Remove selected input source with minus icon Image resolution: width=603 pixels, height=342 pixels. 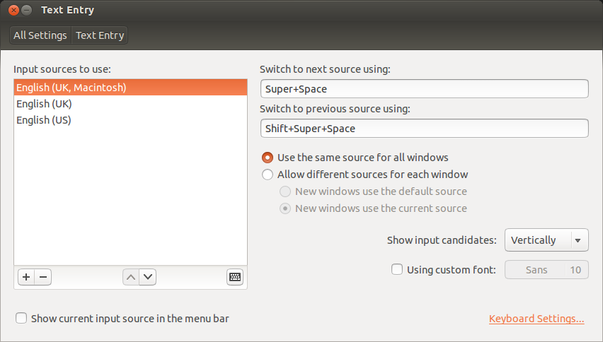point(43,277)
